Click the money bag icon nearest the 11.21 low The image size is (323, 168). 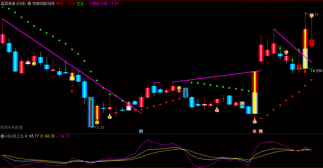110,117
